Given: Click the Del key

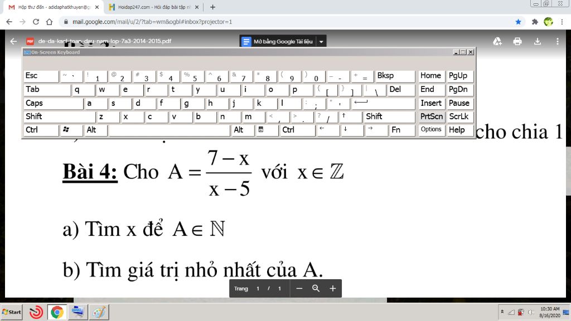Looking at the screenshot, I should [401, 90].
